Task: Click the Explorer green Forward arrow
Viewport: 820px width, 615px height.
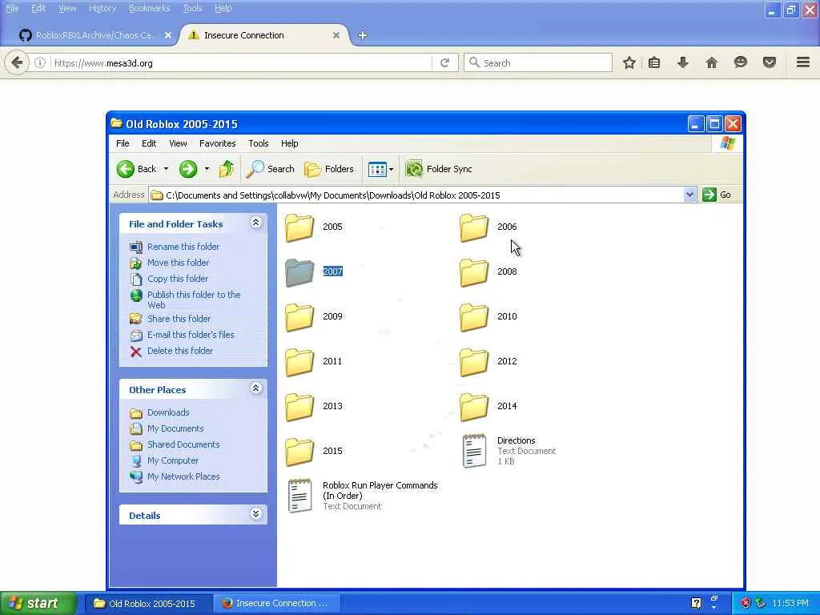Action: (188, 169)
